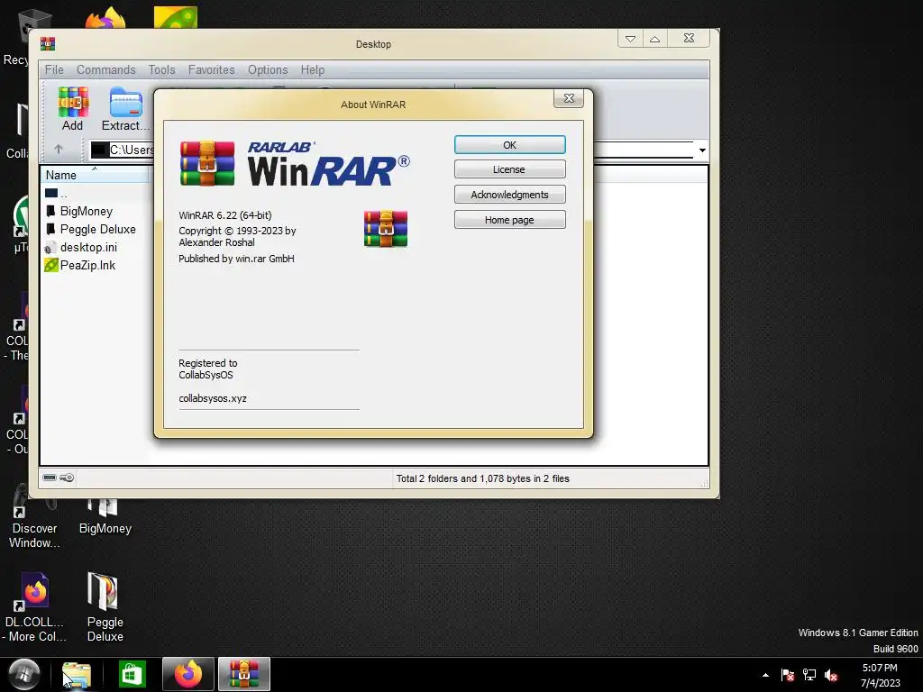Click the taskbar clock showing 5:07 PM
Screen dimensions: 923x692
[880, 675]
